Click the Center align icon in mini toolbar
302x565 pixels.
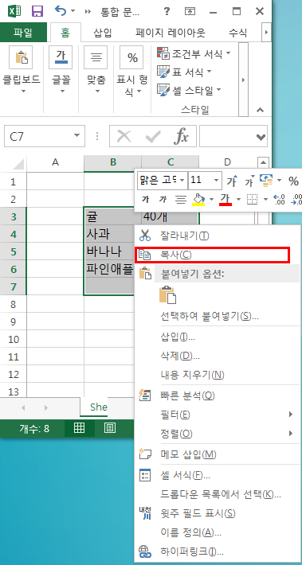pyautogui.click(x=180, y=199)
